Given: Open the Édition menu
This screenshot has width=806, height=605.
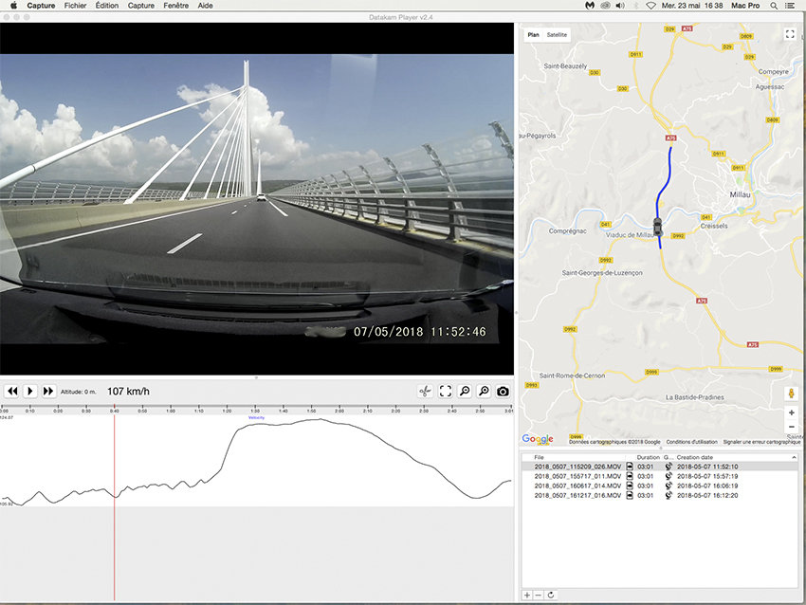Looking at the screenshot, I should point(107,5).
